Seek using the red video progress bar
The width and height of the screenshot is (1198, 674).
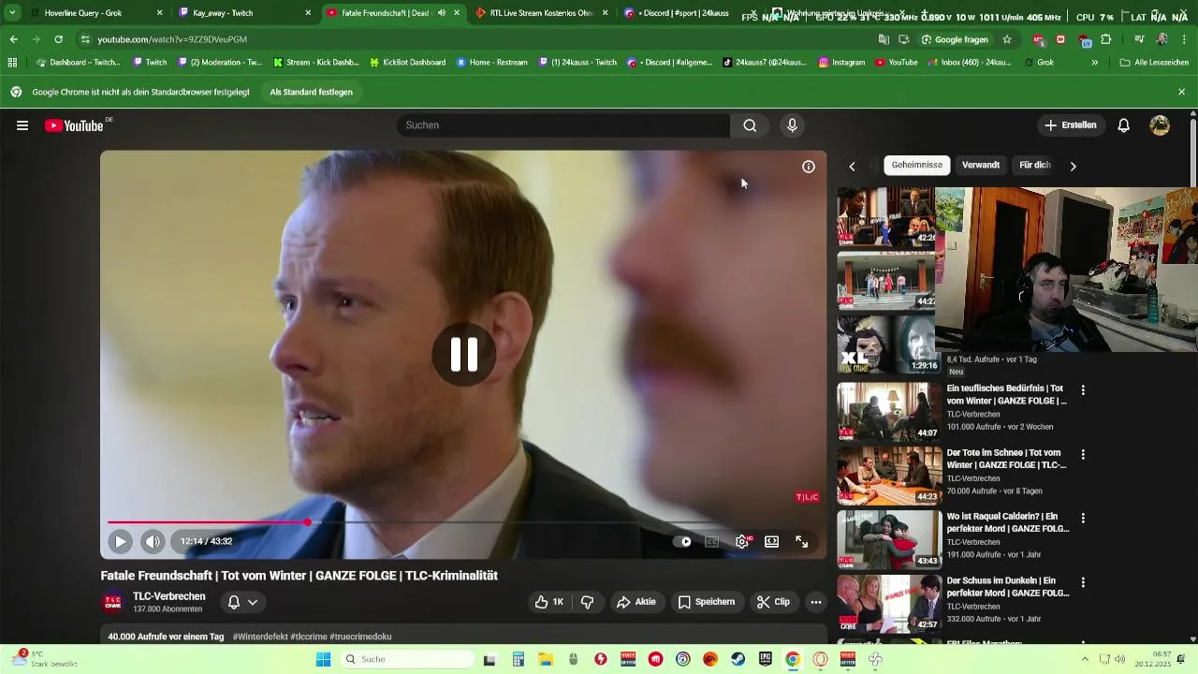tap(463, 522)
